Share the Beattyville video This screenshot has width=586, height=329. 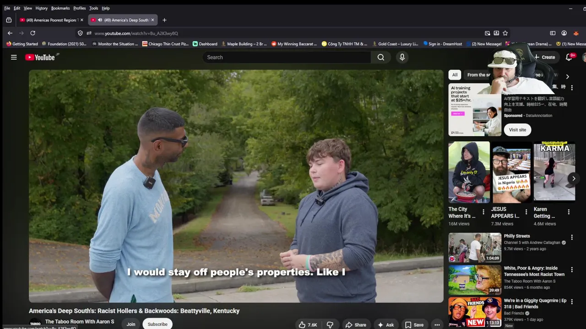356,324
